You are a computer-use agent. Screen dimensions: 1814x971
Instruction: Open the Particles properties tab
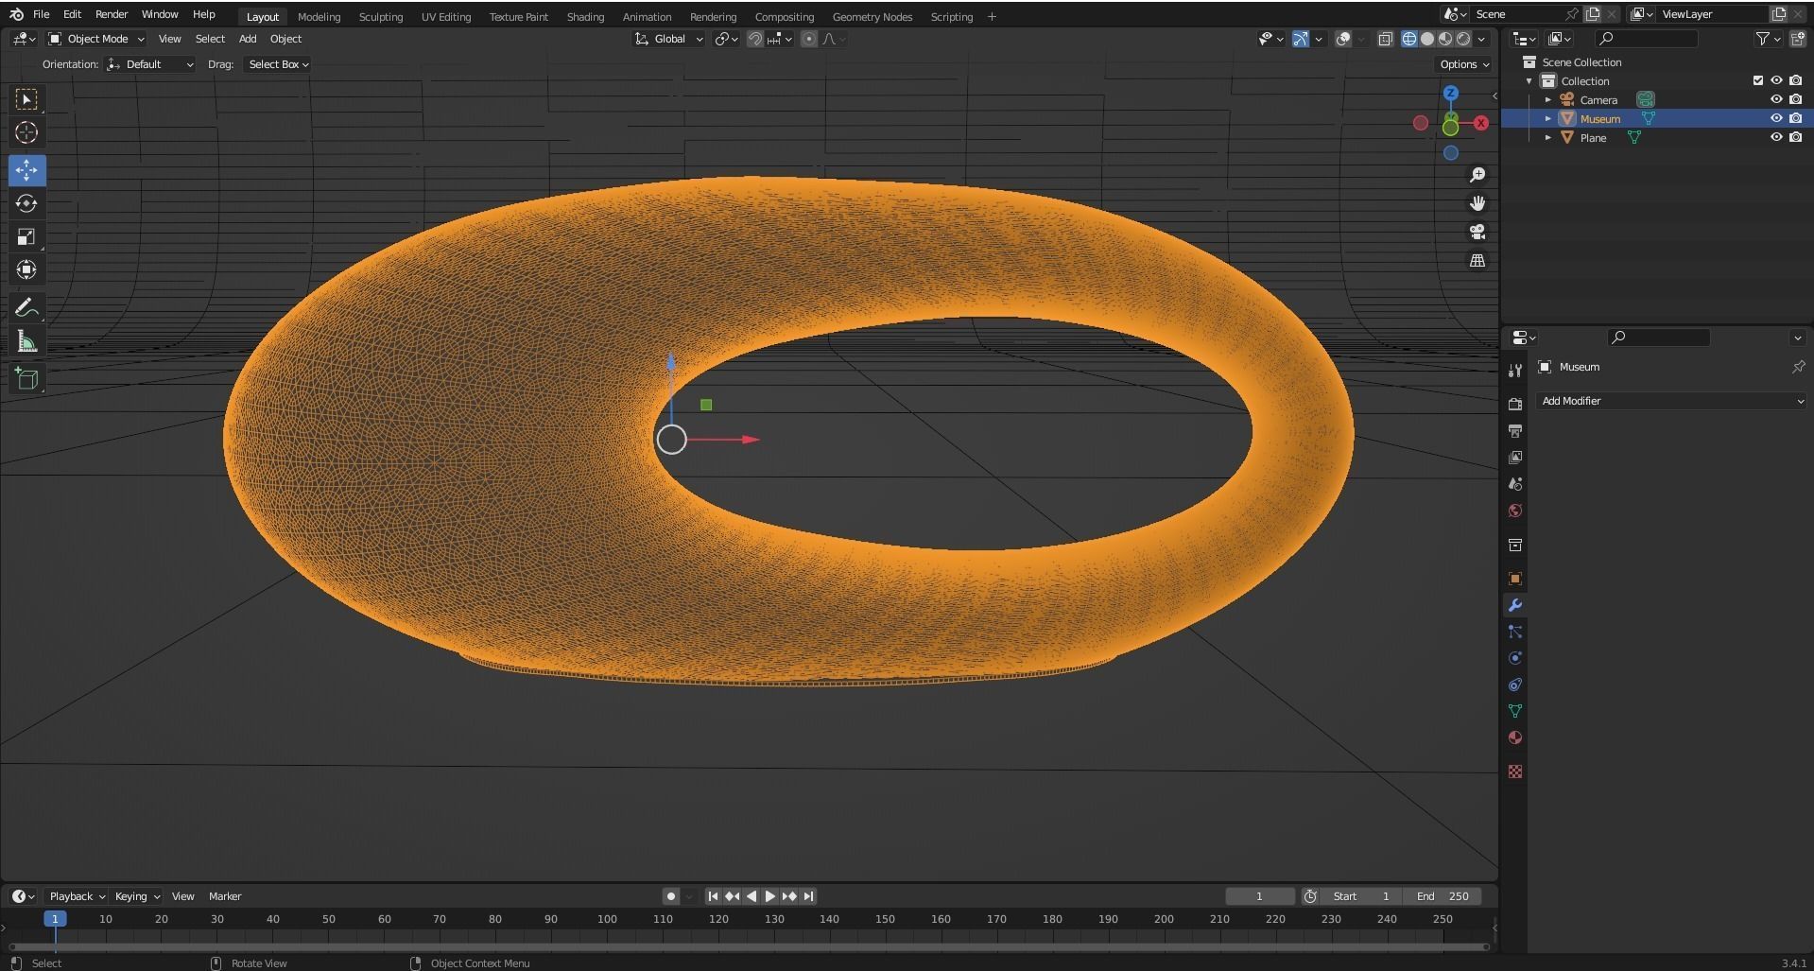point(1515,632)
